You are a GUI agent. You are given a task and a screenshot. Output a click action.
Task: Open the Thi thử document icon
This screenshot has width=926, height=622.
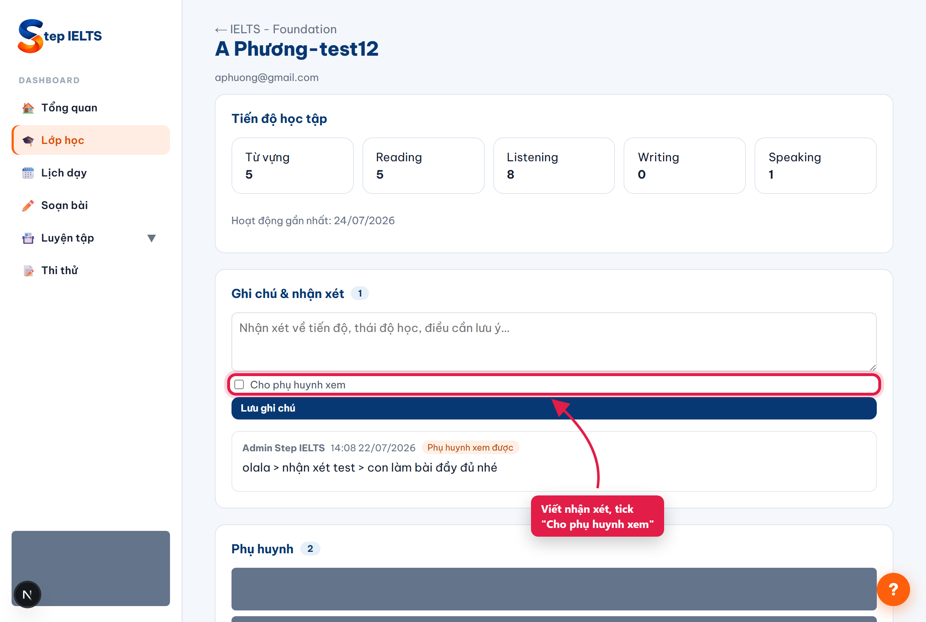pyautogui.click(x=28, y=270)
